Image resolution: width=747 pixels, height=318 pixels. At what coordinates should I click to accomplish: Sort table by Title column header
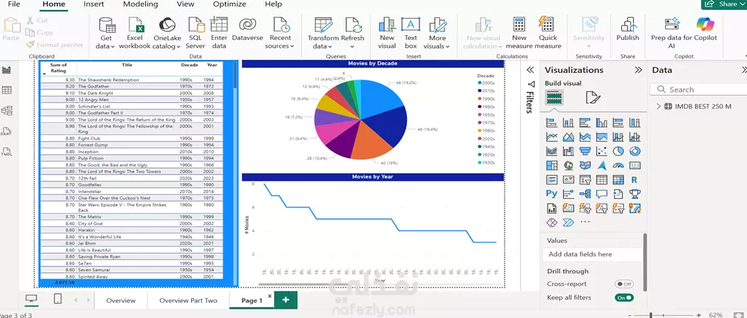click(x=127, y=65)
